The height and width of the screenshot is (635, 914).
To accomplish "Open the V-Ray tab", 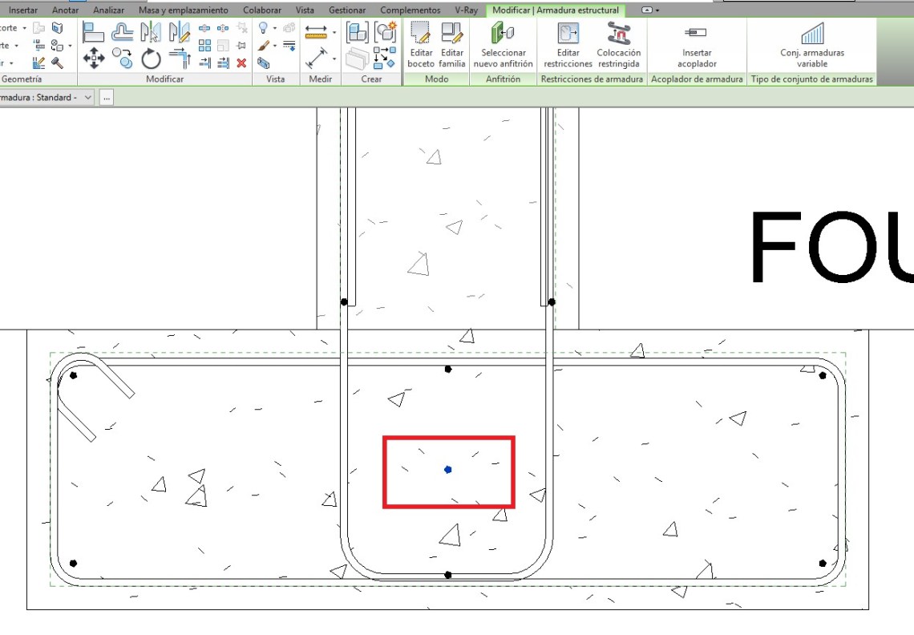I will coord(466,10).
